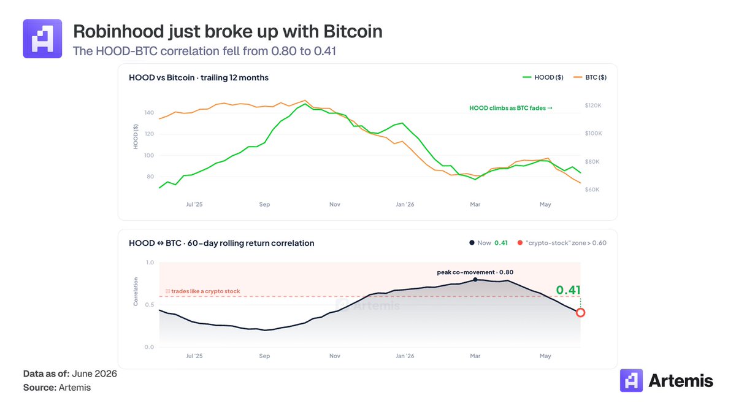Click the peak co-movement 0.80 point marker
The image size is (736, 414).
(x=475, y=280)
